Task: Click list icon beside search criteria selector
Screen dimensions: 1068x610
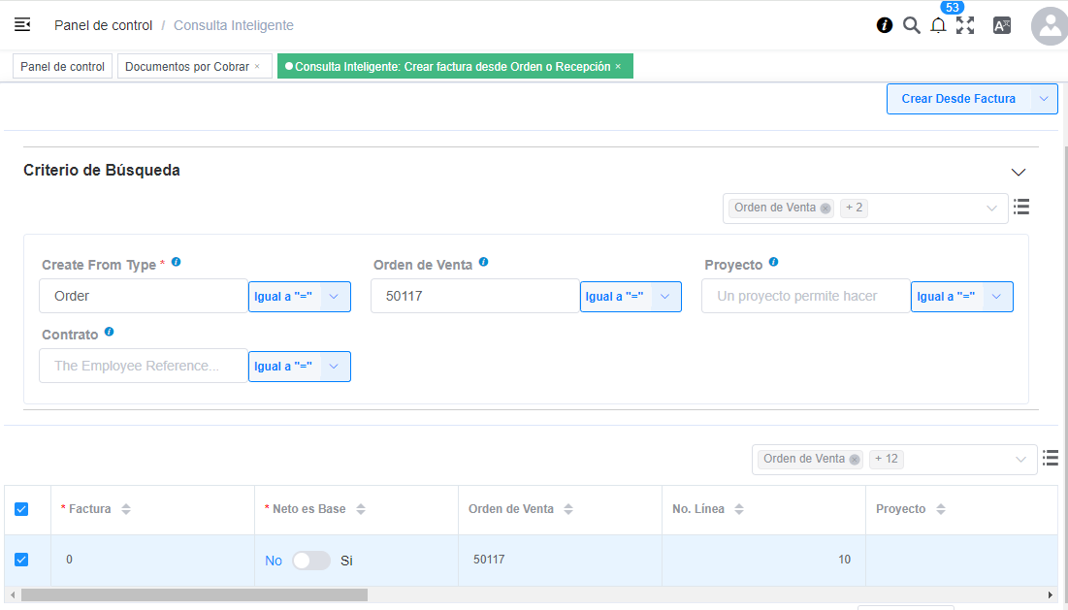Action: 1021,207
